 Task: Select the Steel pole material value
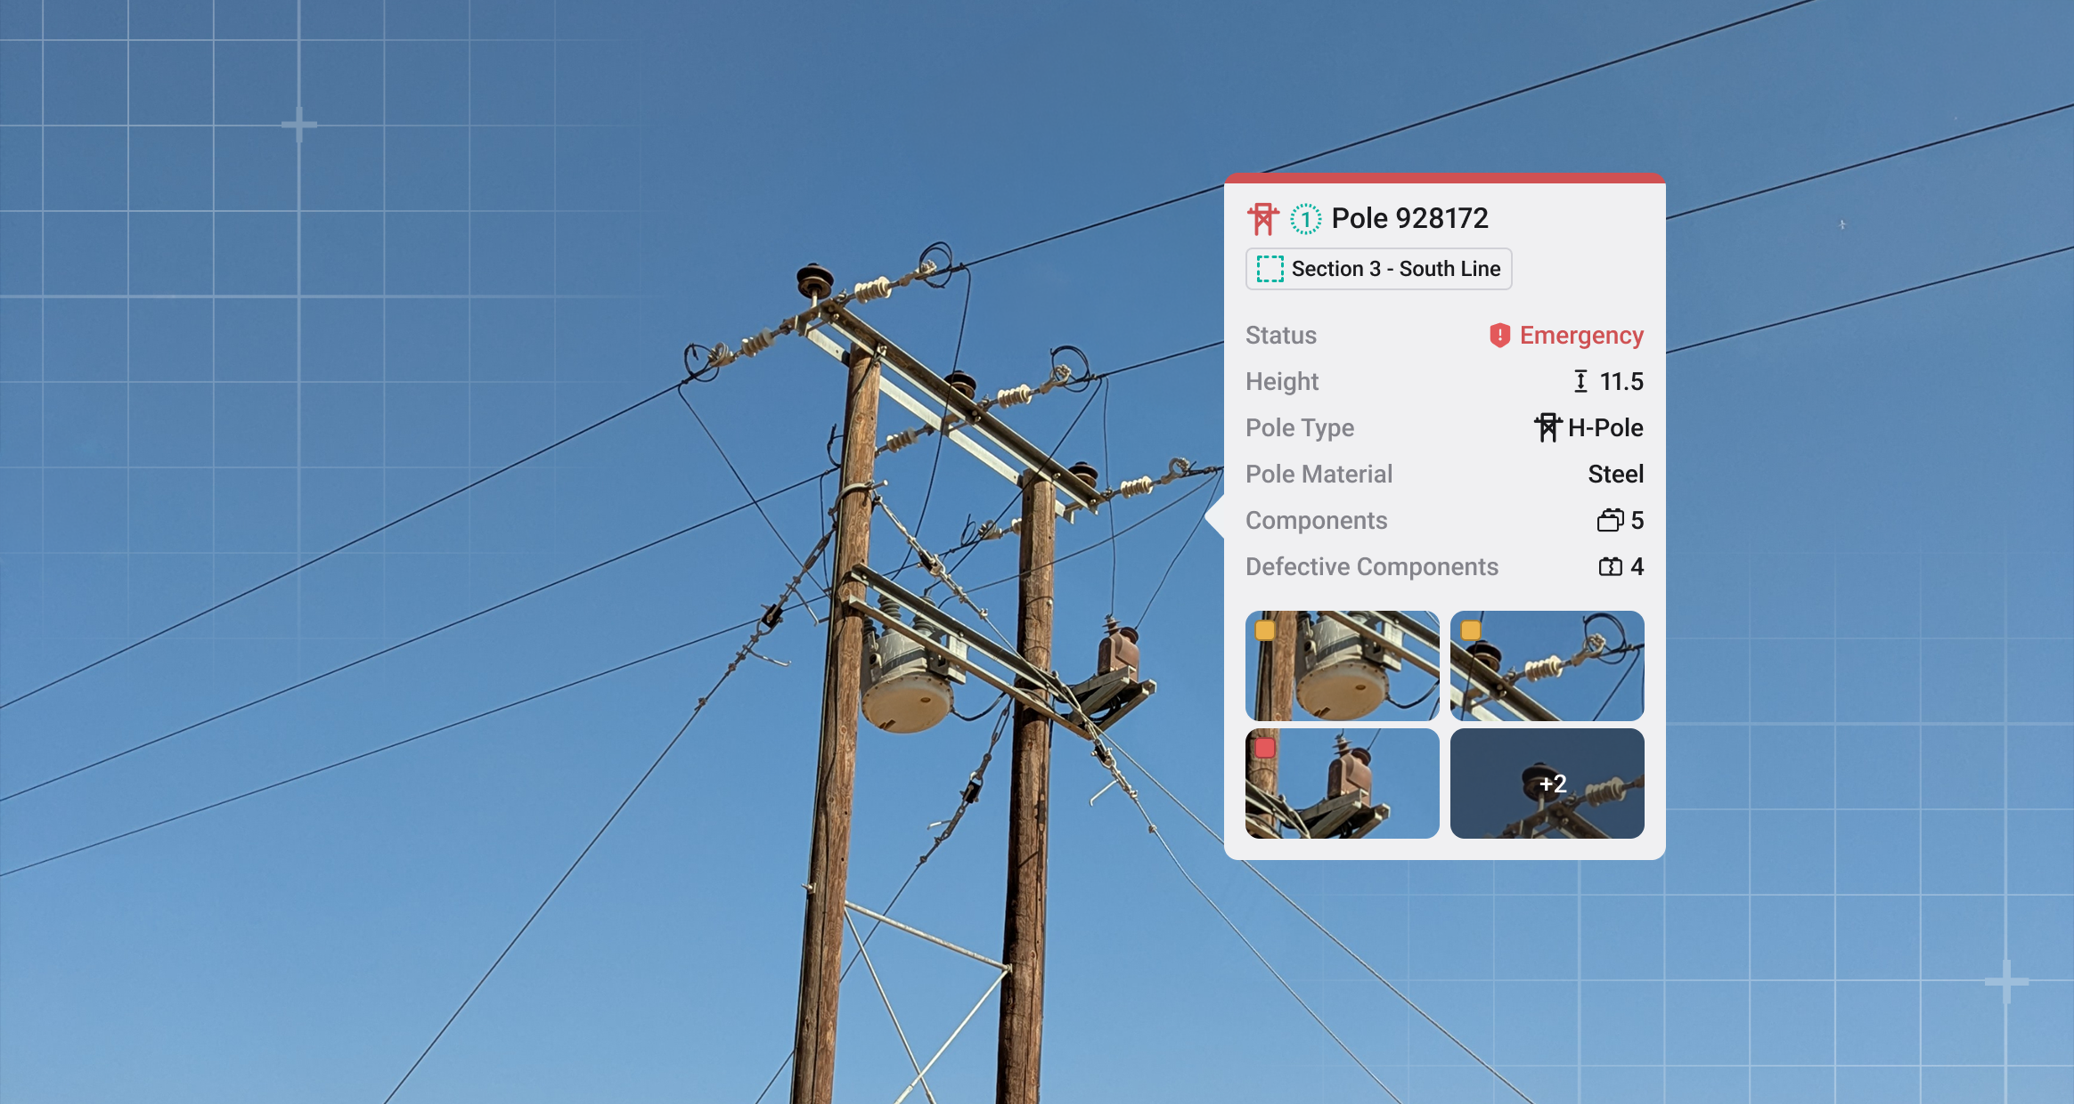click(x=1615, y=475)
